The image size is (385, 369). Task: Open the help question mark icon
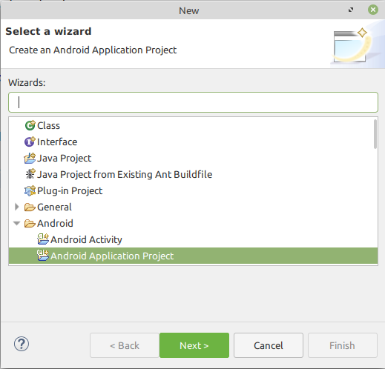point(22,344)
